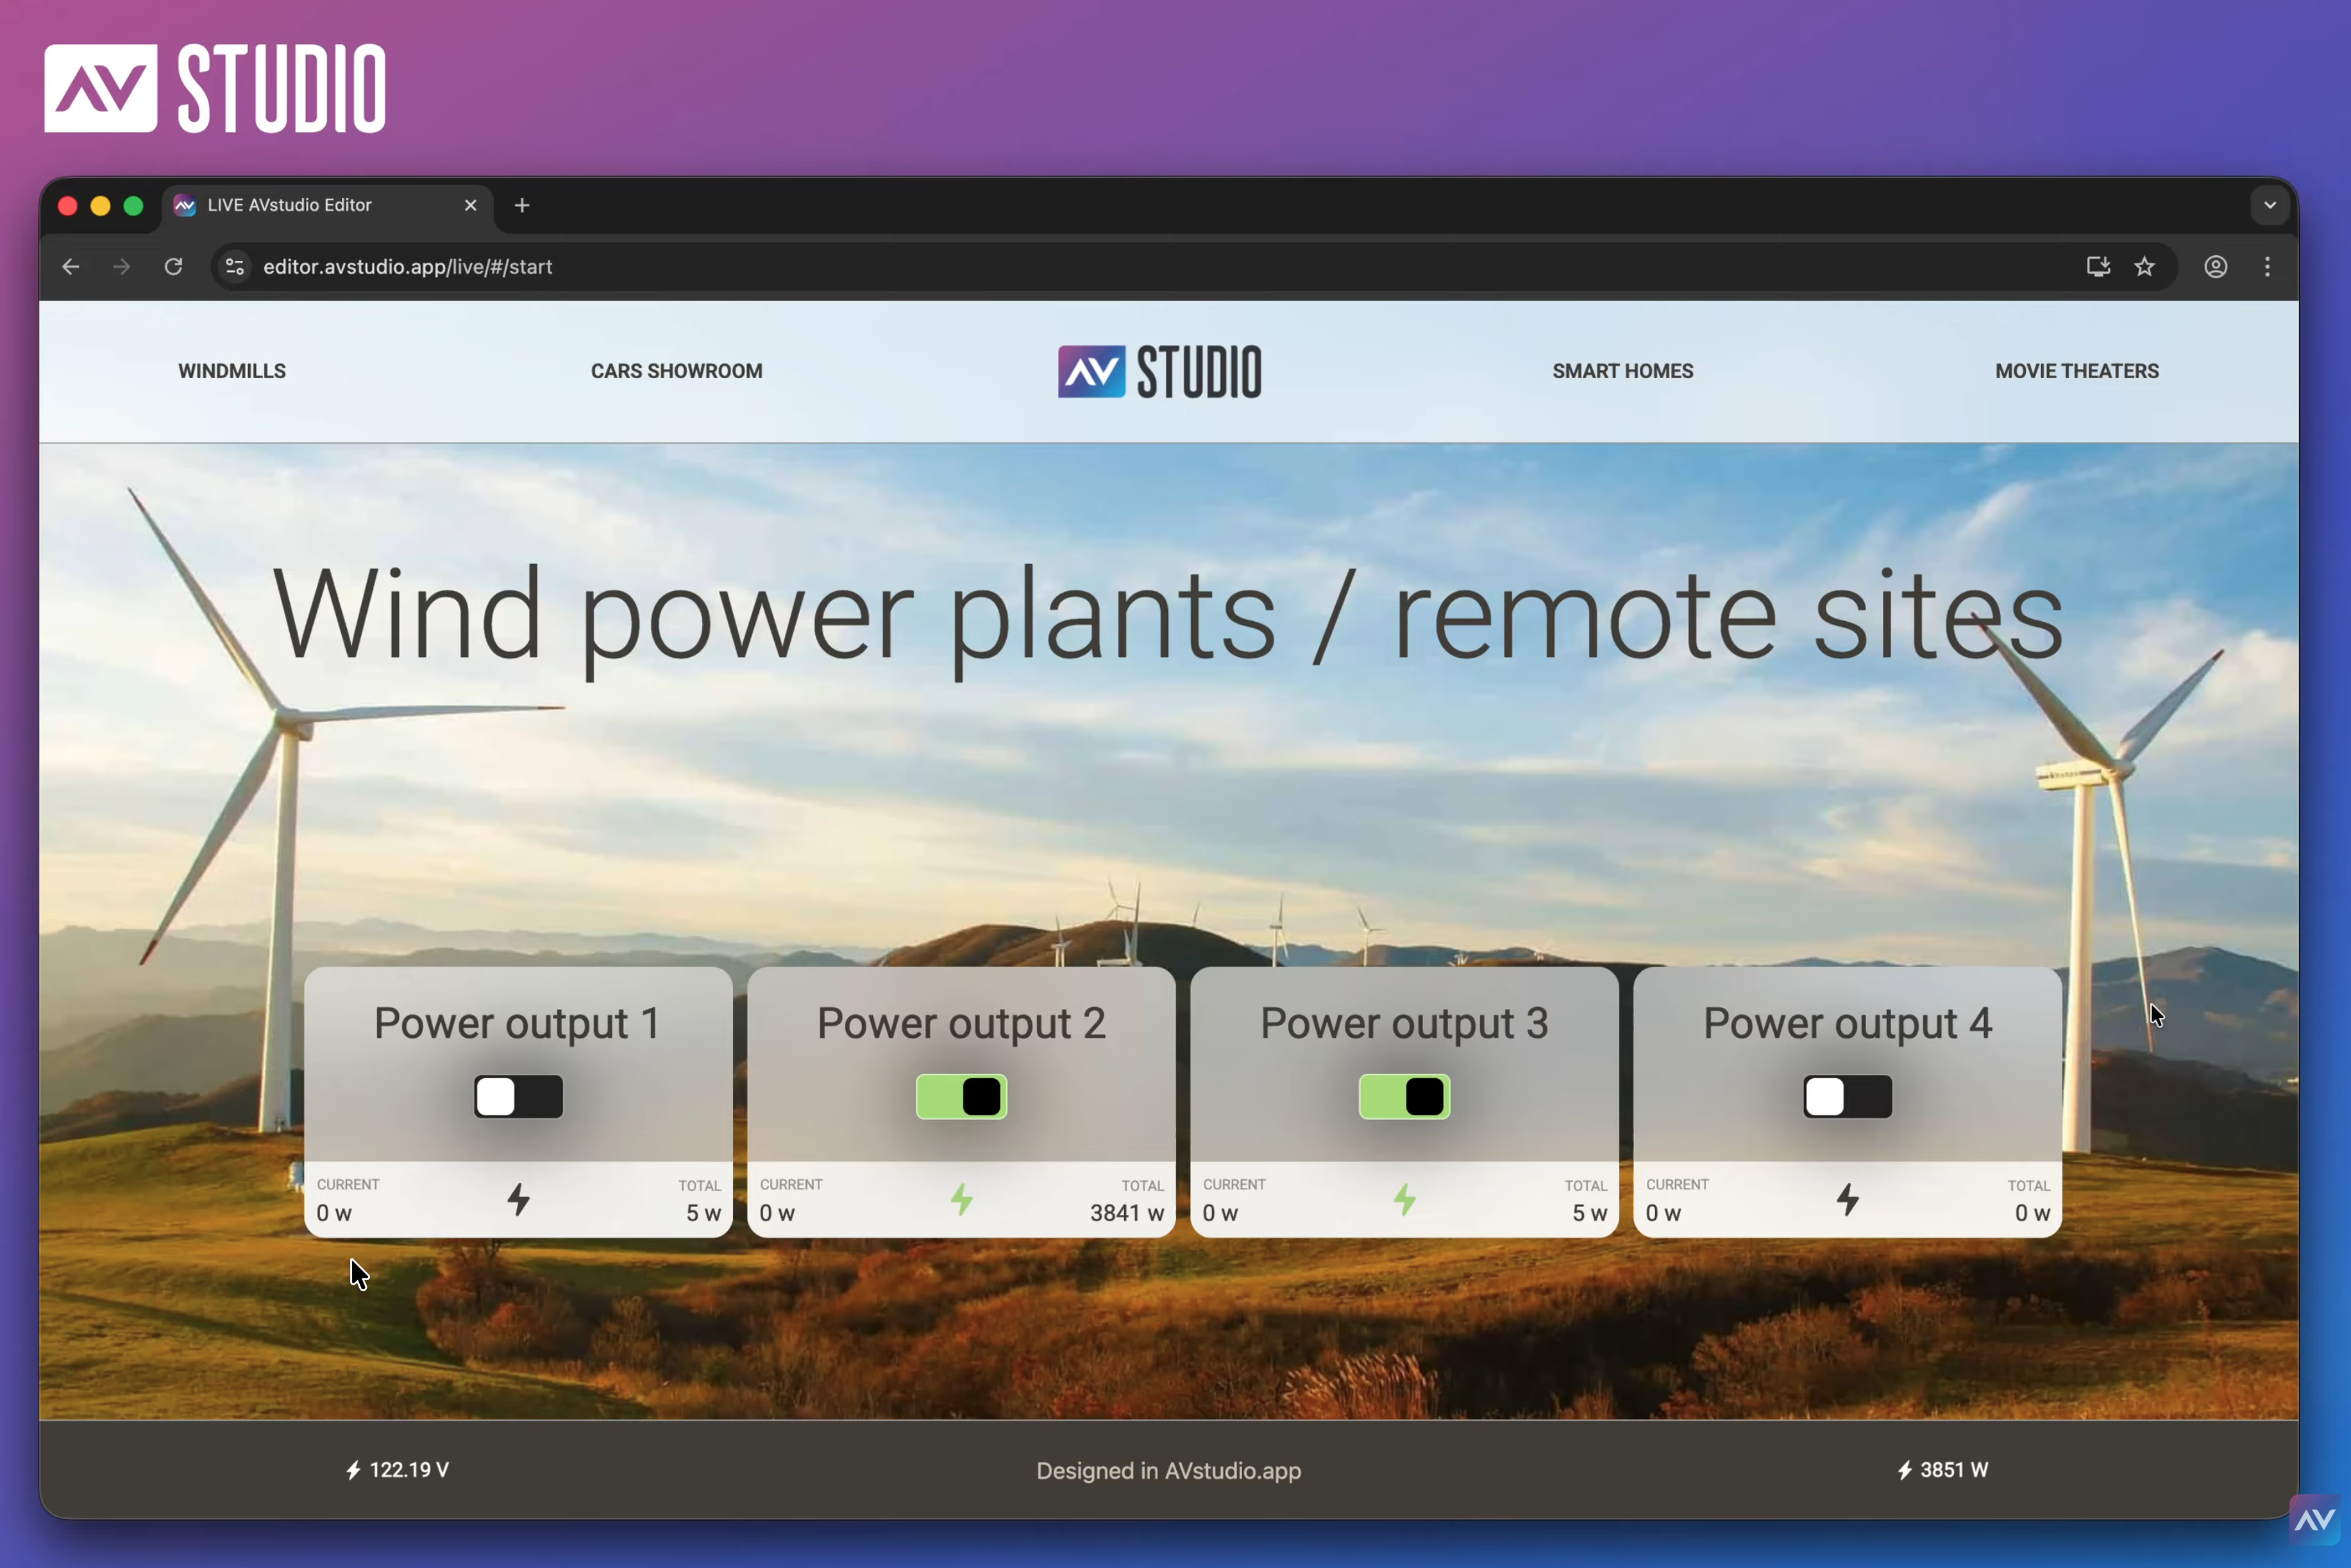
Task: Open the WINDMILLS menu item
Action: [x=232, y=371]
